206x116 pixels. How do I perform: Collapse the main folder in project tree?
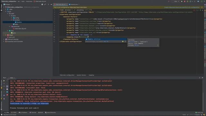click(x=8, y=14)
